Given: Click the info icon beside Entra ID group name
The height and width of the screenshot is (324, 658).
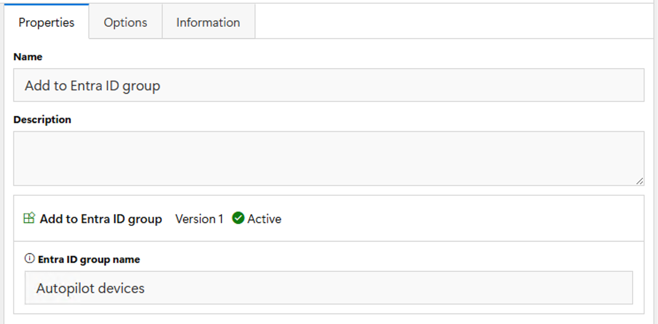Looking at the screenshot, I should pyautogui.click(x=30, y=258).
